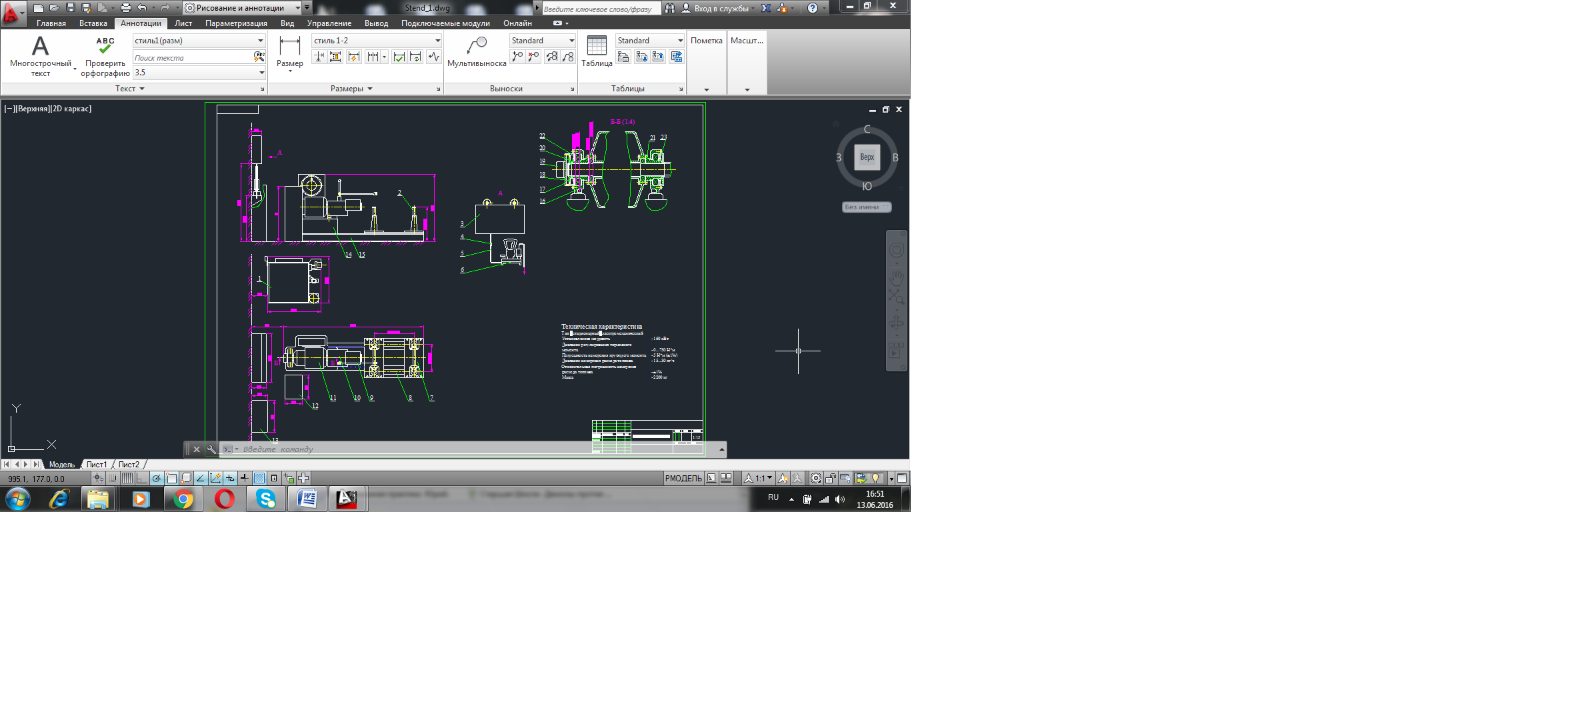The image size is (1576, 712).
Task: Create a new drawing from quick access toolbar
Action: tap(39, 8)
